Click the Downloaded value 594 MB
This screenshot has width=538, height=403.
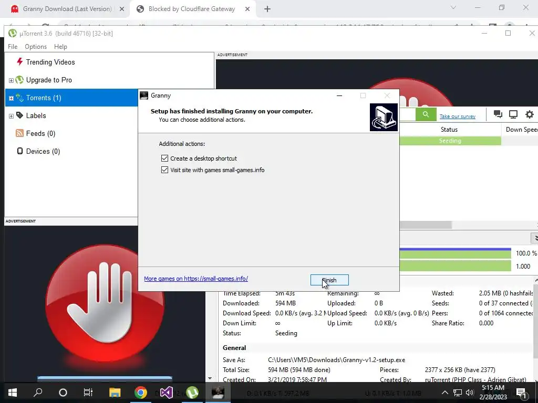(285, 303)
